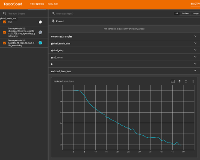Image resolution: width=200 pixels, height=160 pixels.
Task: Expand the global_batch_size section
Action: coord(195,43)
